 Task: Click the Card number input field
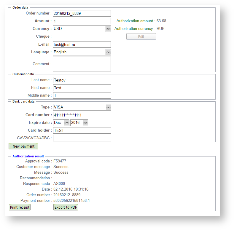point(82,115)
